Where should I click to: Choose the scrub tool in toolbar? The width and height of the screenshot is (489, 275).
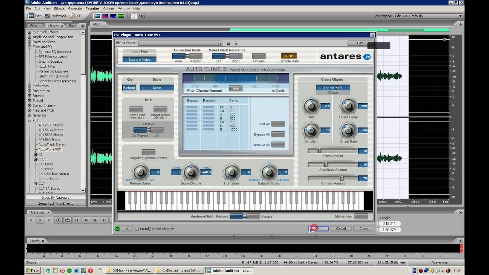[142, 16]
